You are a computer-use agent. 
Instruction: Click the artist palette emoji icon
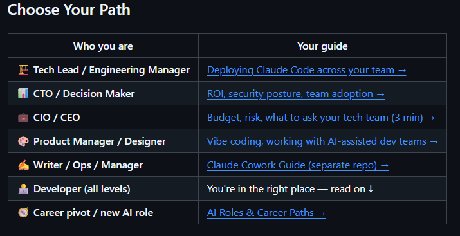(23, 141)
